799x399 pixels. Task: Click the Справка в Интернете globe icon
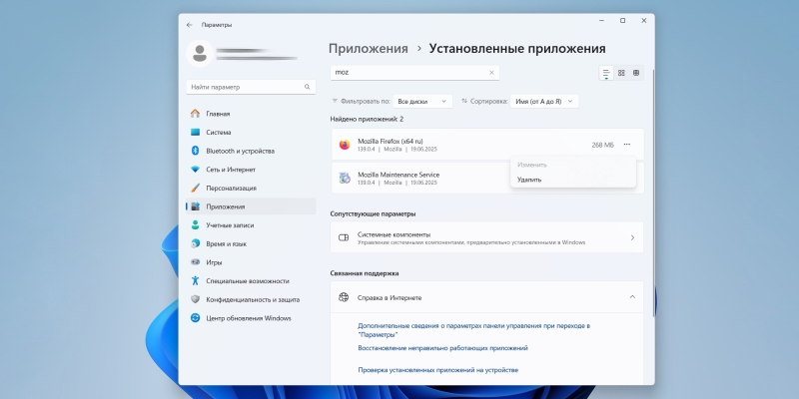point(344,297)
